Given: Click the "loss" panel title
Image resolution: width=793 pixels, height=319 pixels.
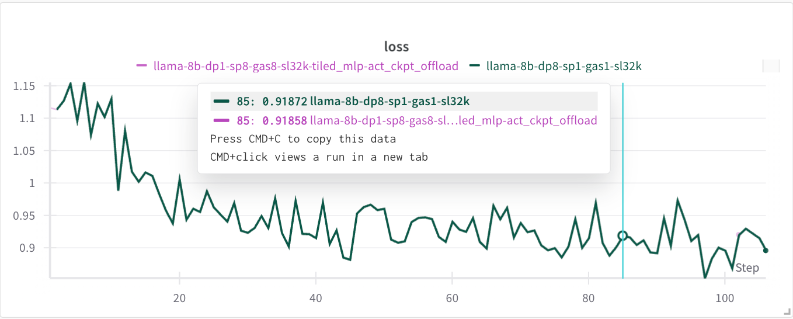Looking at the screenshot, I should pos(396,47).
